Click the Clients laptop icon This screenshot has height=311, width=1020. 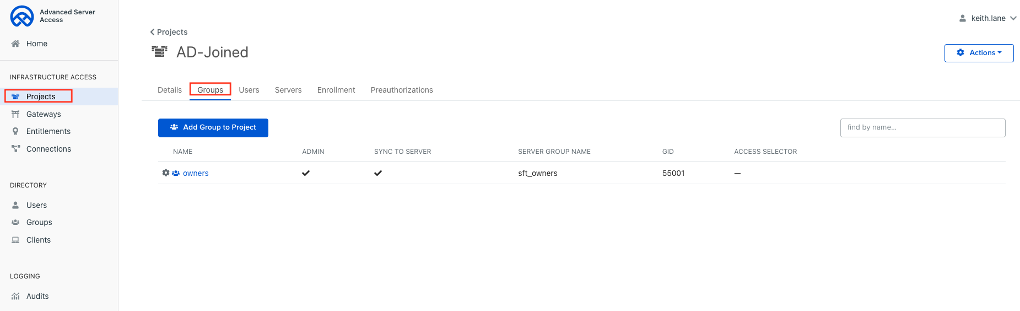(15, 240)
